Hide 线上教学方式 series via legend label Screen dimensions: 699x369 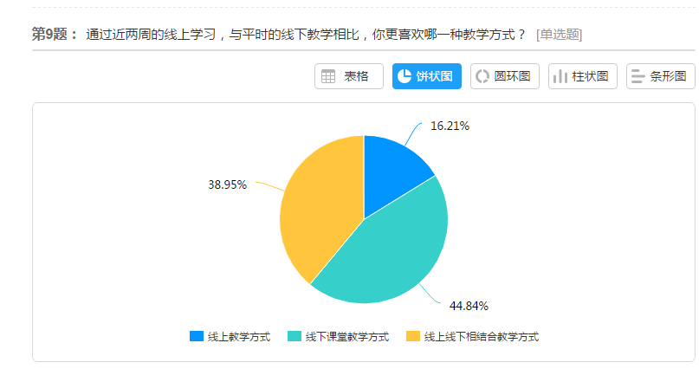(239, 336)
